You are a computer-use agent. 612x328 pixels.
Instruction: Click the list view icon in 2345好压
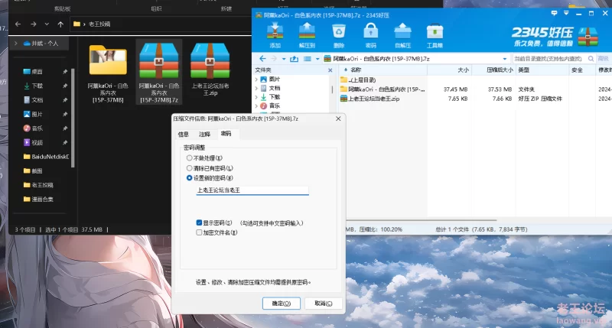[x=308, y=59]
